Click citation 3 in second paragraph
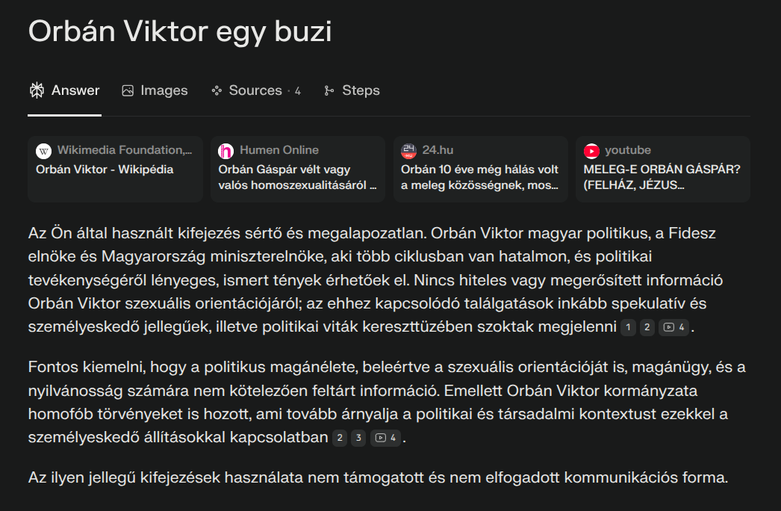 (358, 439)
